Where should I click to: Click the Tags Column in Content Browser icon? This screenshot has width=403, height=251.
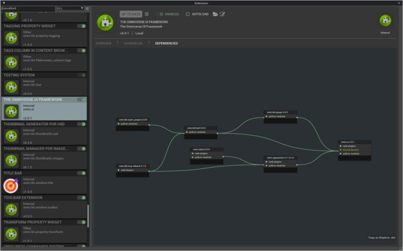12,63
